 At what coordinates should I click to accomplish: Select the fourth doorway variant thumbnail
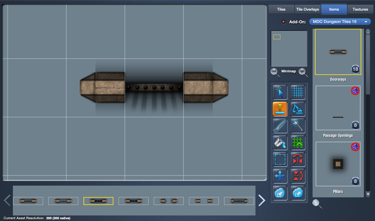pos(134,201)
